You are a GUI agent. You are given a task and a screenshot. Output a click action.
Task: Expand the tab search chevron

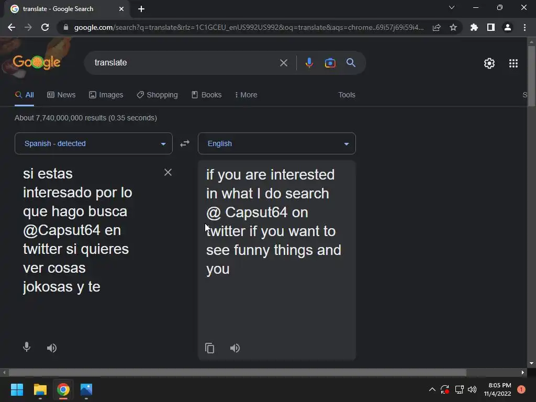pyautogui.click(x=452, y=7)
